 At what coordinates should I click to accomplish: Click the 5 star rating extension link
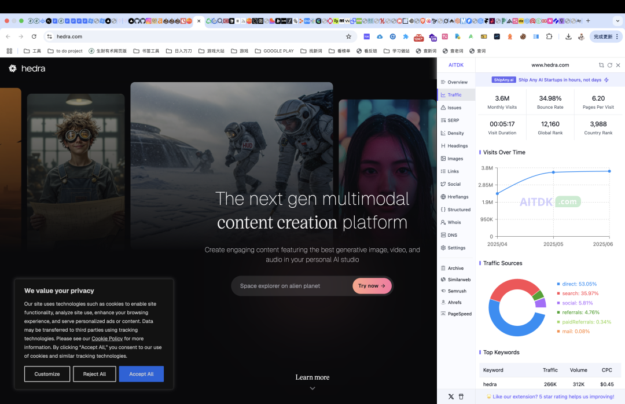(550, 397)
